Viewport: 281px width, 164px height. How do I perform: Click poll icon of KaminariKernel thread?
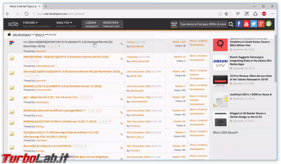point(12,43)
